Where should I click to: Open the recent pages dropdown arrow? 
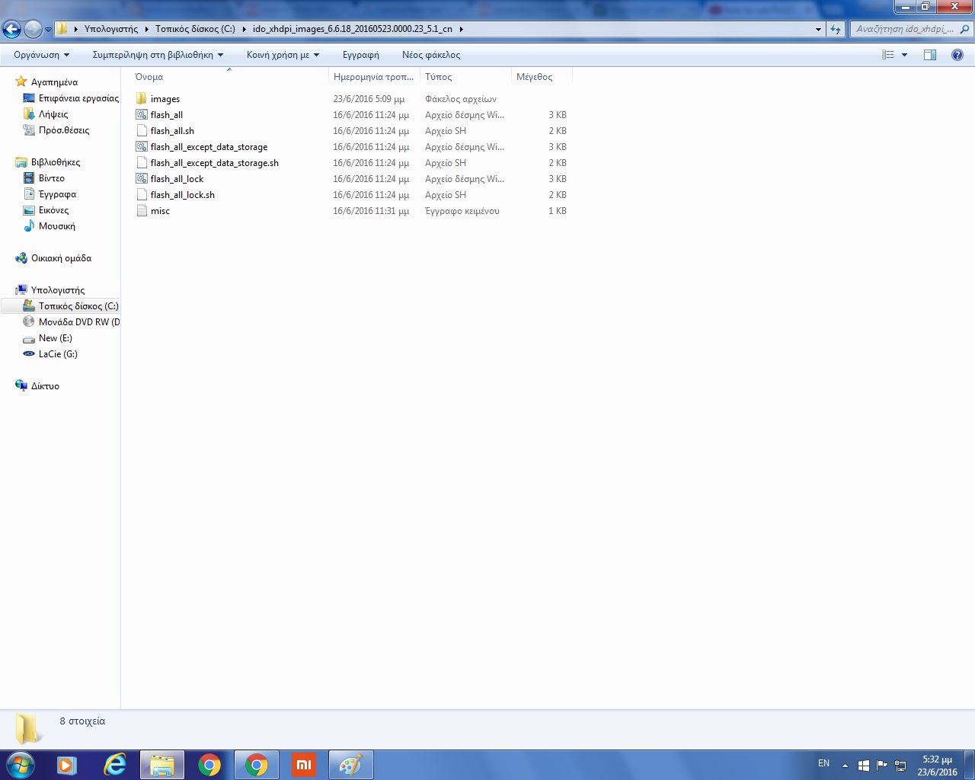click(x=48, y=30)
